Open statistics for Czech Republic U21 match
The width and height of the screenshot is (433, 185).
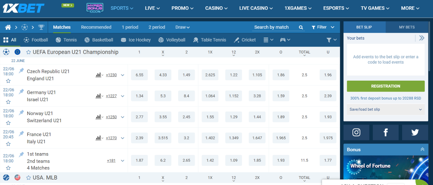pyautogui.click(x=99, y=75)
